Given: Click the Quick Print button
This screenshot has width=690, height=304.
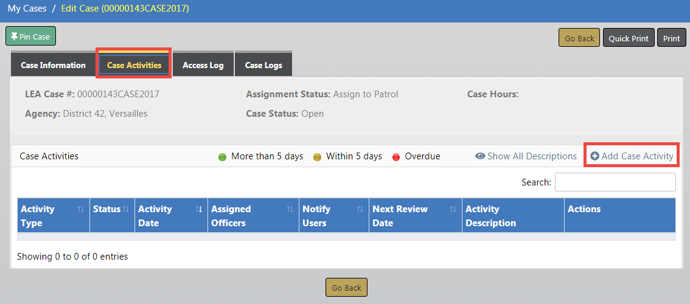Looking at the screenshot, I should tap(629, 38).
